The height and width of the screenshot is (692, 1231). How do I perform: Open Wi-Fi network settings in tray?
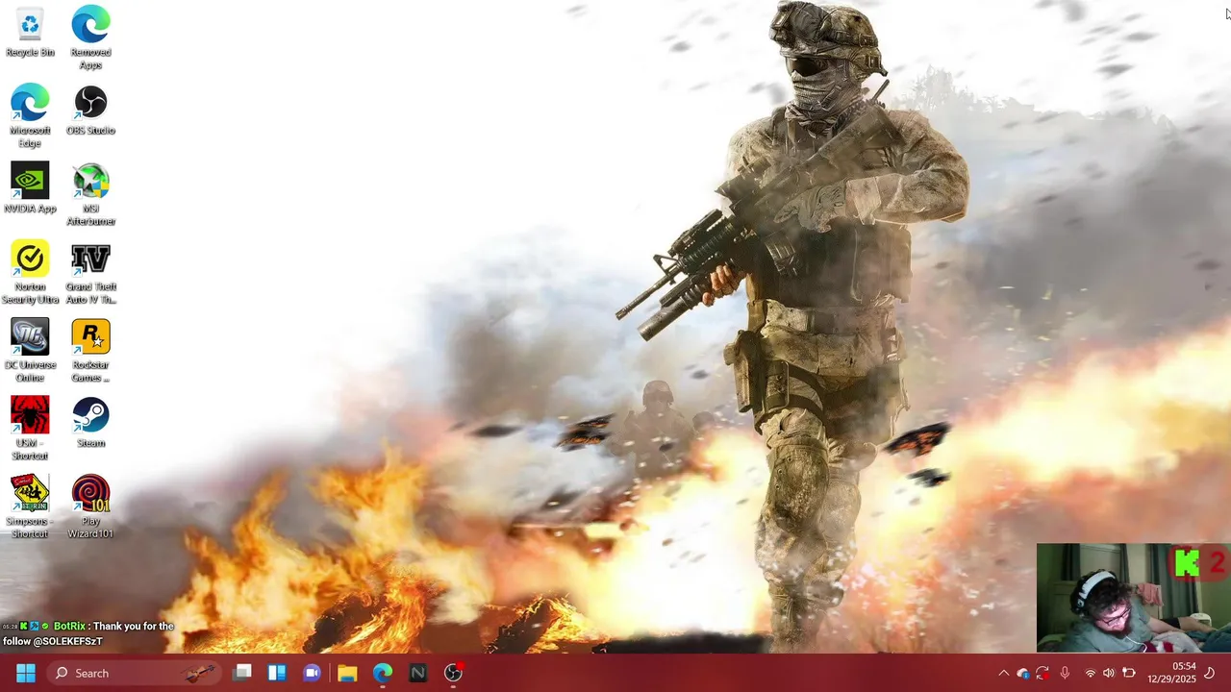(1091, 673)
